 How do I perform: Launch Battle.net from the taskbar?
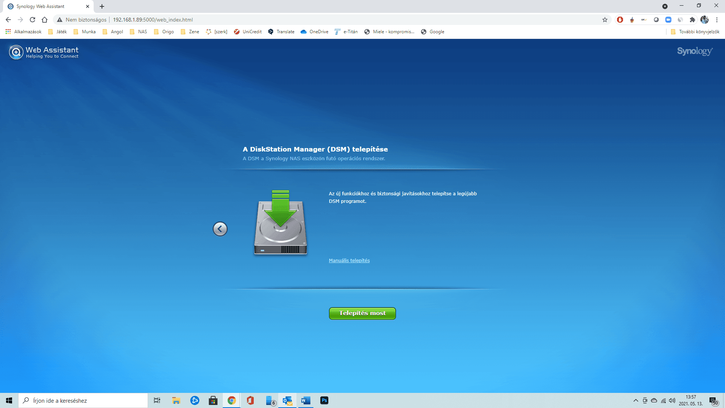click(x=194, y=400)
